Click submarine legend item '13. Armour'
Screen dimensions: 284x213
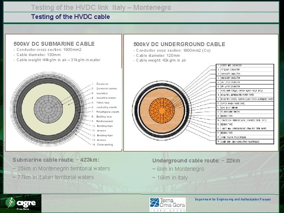tap(99, 140)
